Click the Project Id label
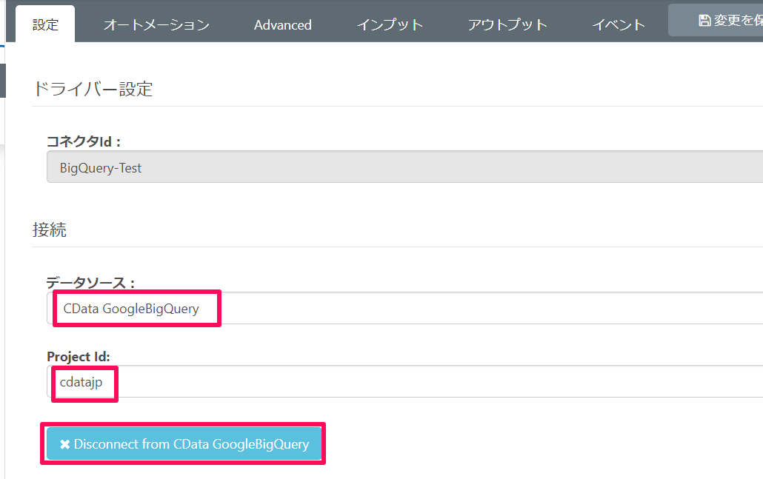Screen dimensions: 763x479 tap(78, 356)
